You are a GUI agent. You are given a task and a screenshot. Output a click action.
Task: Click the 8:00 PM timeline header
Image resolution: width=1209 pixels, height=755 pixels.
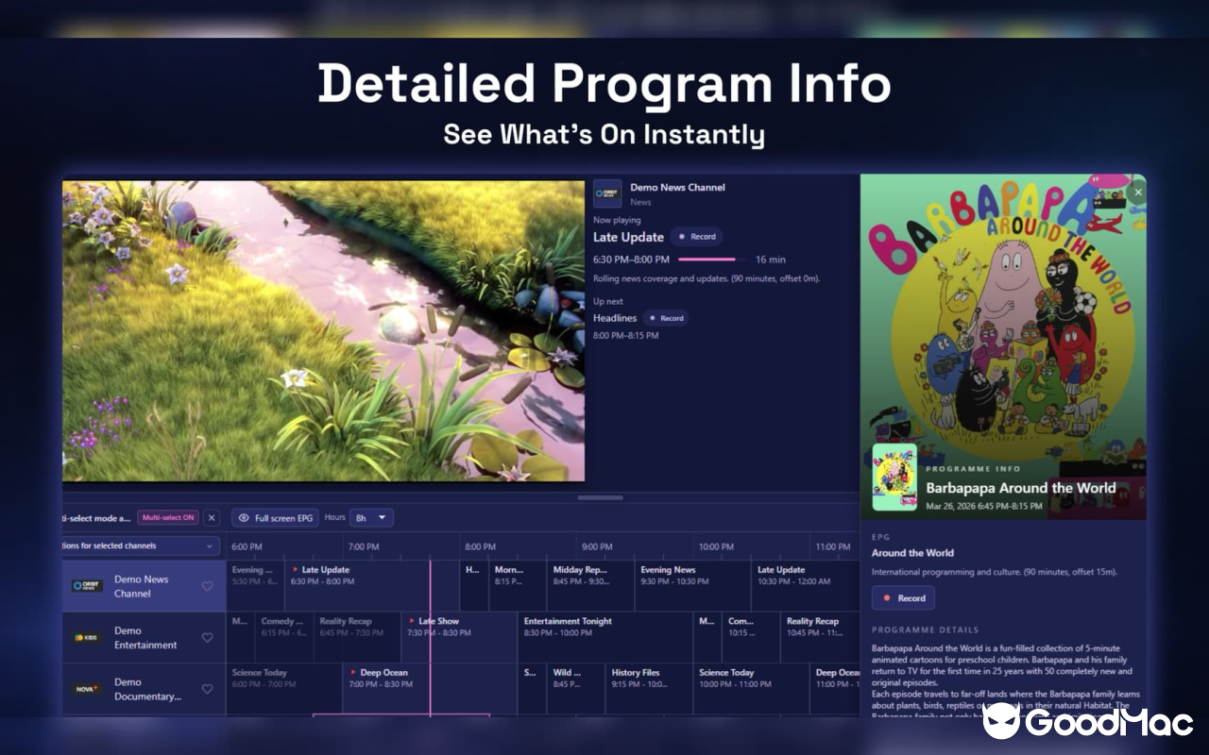coord(480,546)
